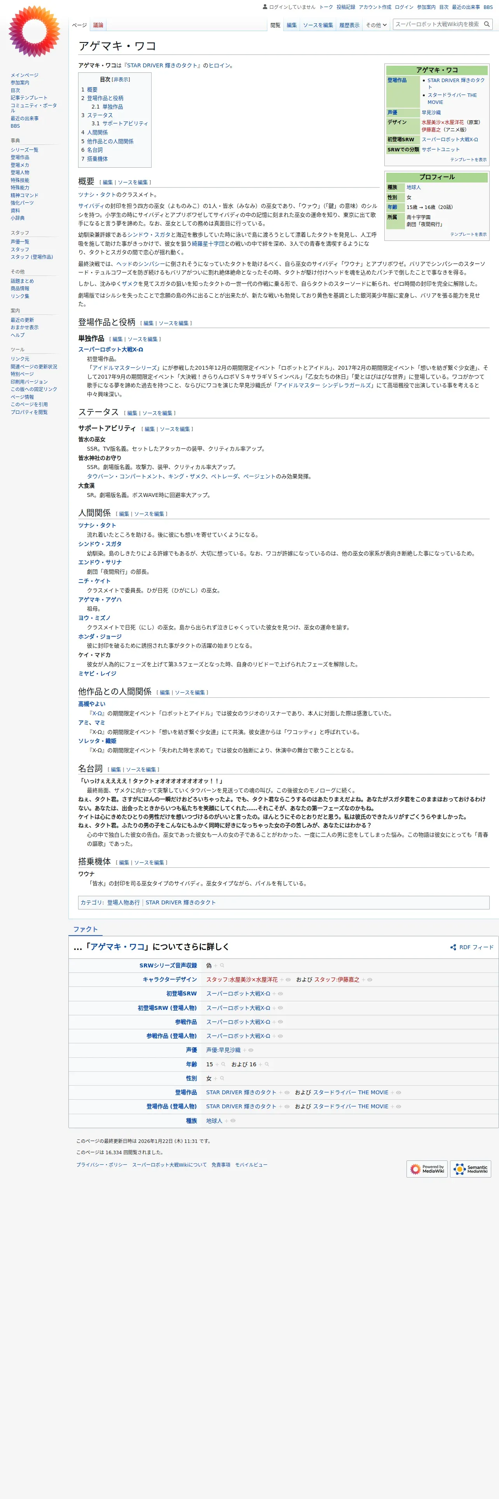
Task: Open the サポートユニット infobox link
Action: click(440, 149)
